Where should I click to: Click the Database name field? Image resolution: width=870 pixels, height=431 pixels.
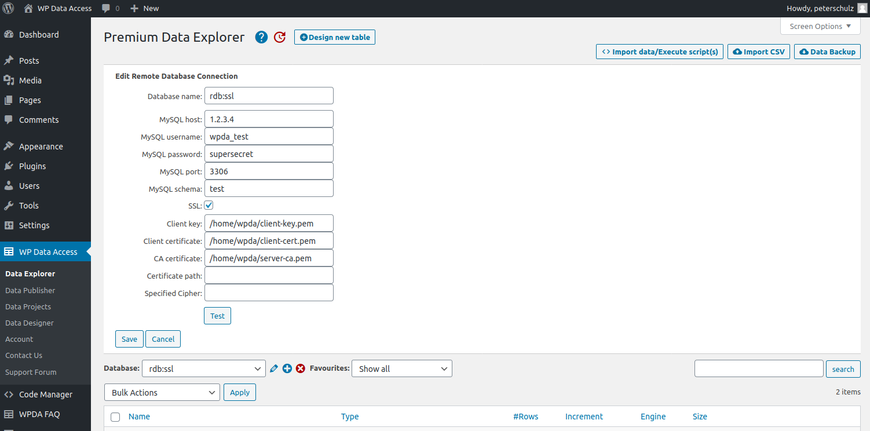tap(269, 96)
